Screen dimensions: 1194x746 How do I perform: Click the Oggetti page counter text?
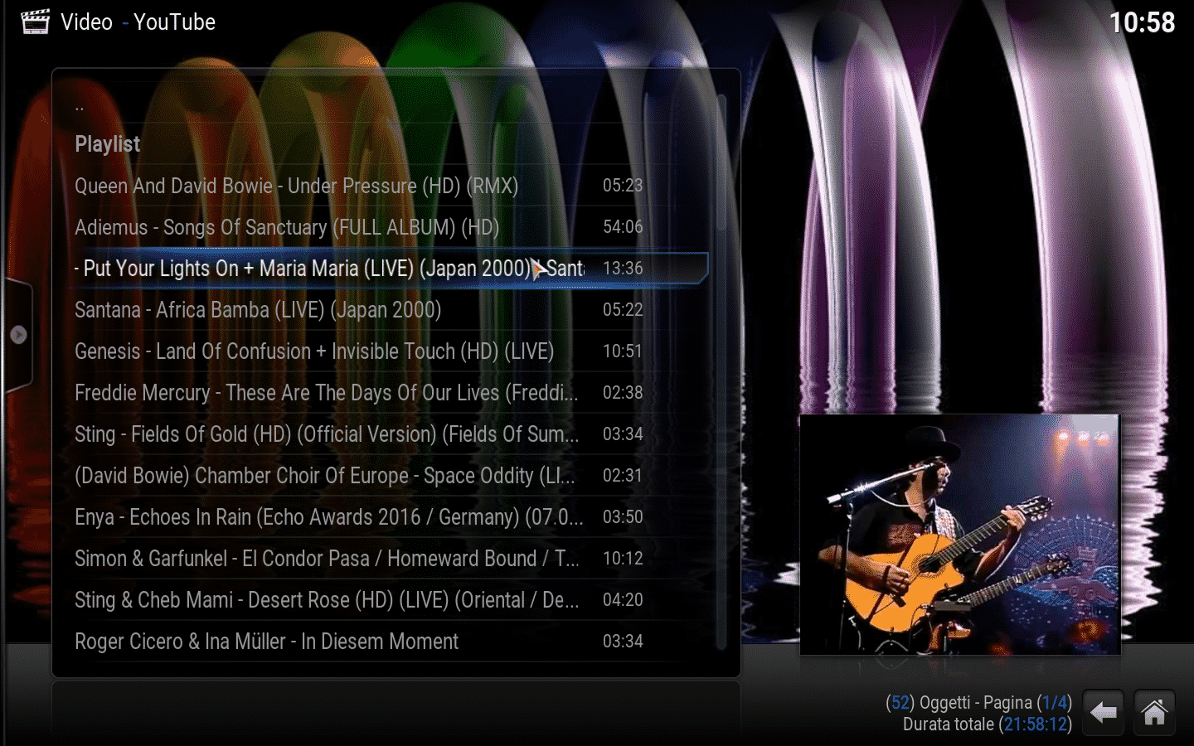(x=978, y=703)
